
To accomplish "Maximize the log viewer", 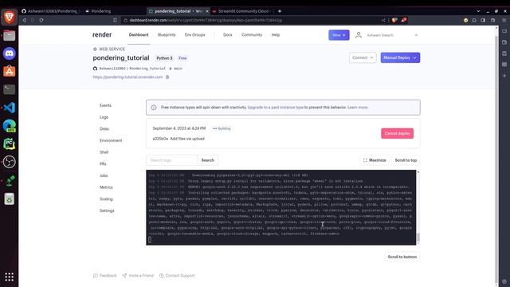I will click(375, 160).
